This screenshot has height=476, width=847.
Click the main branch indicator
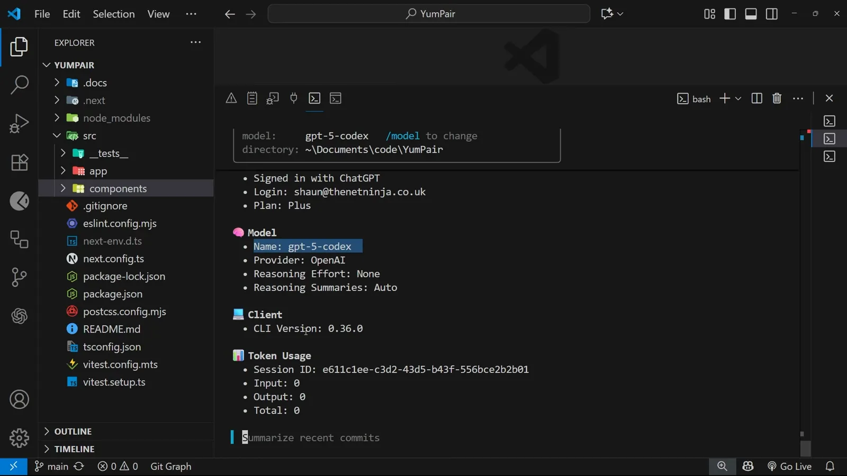(x=51, y=466)
